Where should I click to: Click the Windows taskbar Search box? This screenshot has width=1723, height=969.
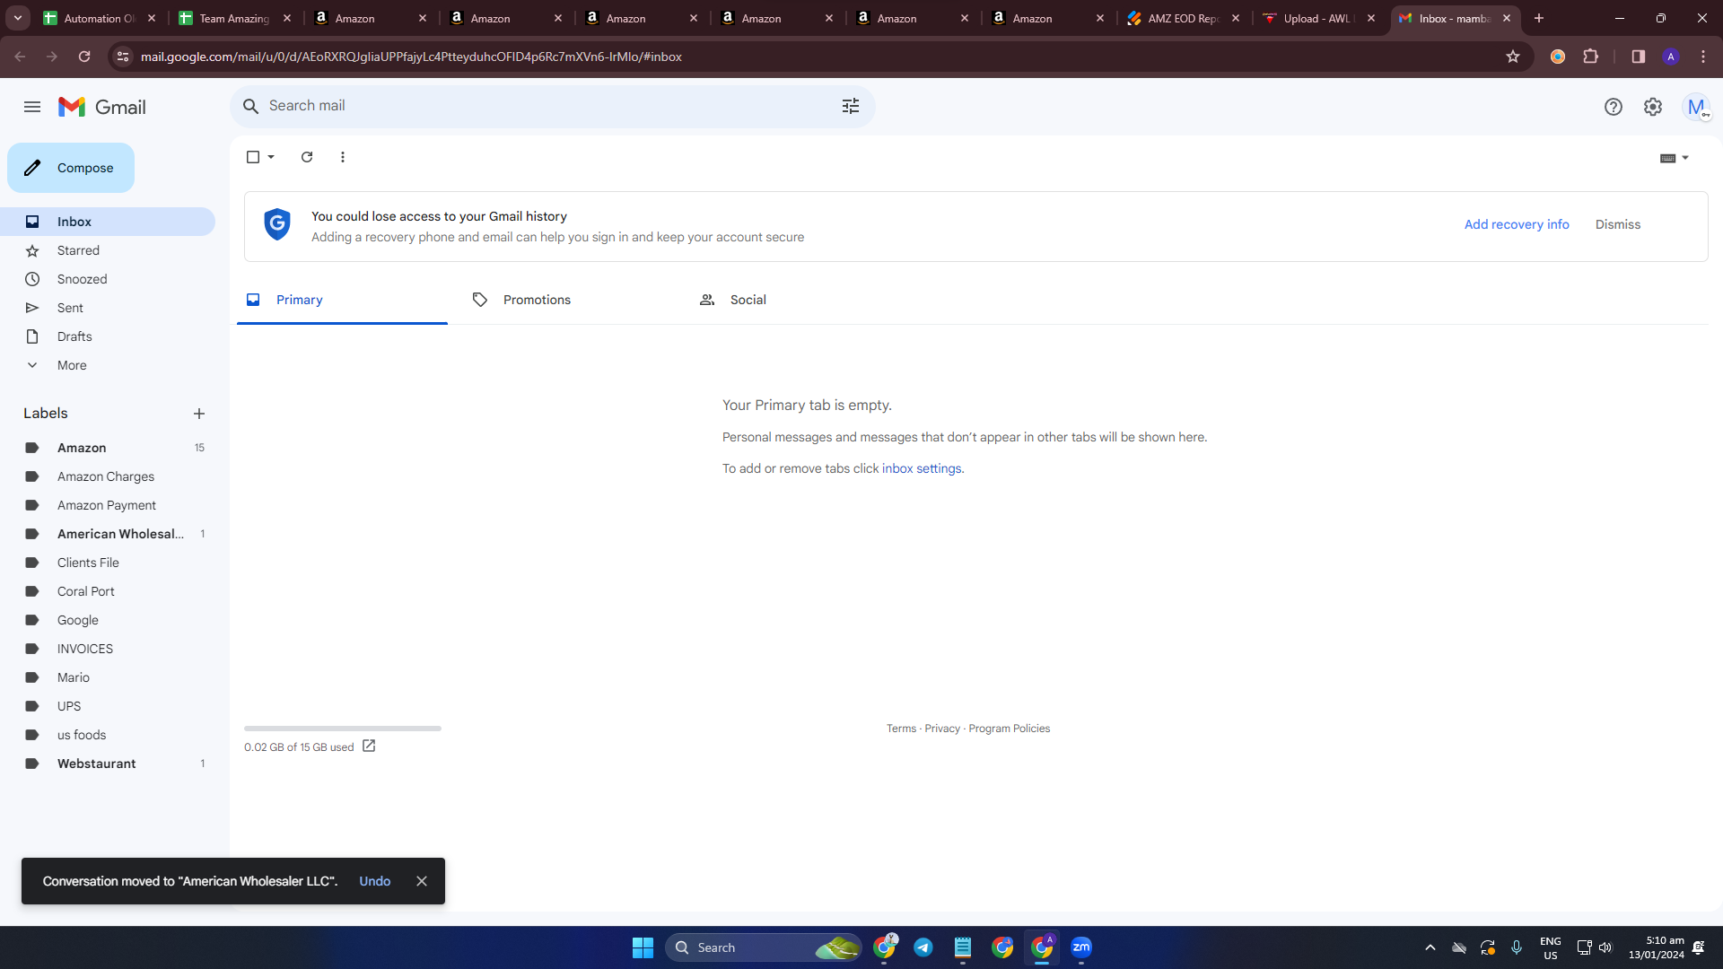764,947
